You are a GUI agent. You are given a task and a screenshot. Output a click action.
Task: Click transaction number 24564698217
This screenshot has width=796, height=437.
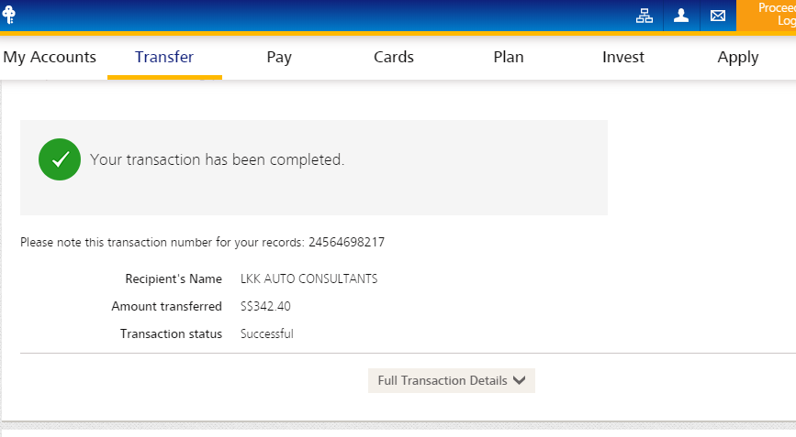(346, 243)
